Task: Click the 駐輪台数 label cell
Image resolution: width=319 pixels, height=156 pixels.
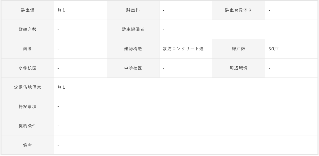Action: pyautogui.click(x=27, y=30)
